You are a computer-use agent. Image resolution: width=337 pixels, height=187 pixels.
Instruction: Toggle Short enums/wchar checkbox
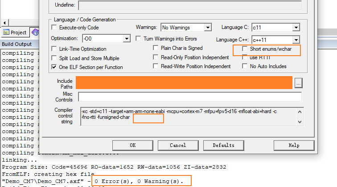coord(245,49)
